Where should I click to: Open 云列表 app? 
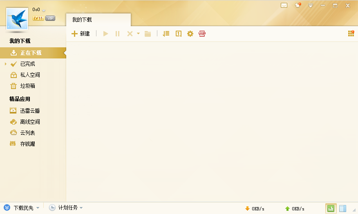[33, 133]
